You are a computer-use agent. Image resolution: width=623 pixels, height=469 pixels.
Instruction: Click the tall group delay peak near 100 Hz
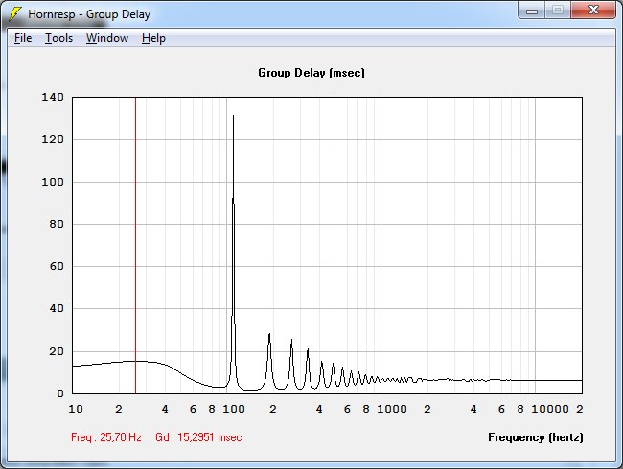pos(233,250)
